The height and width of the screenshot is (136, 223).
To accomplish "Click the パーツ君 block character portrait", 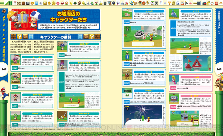I will 127,75.
